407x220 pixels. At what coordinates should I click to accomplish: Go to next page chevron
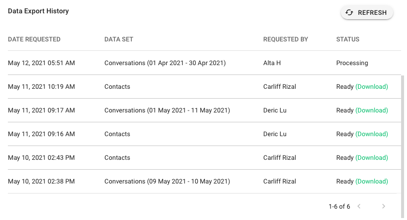383,206
